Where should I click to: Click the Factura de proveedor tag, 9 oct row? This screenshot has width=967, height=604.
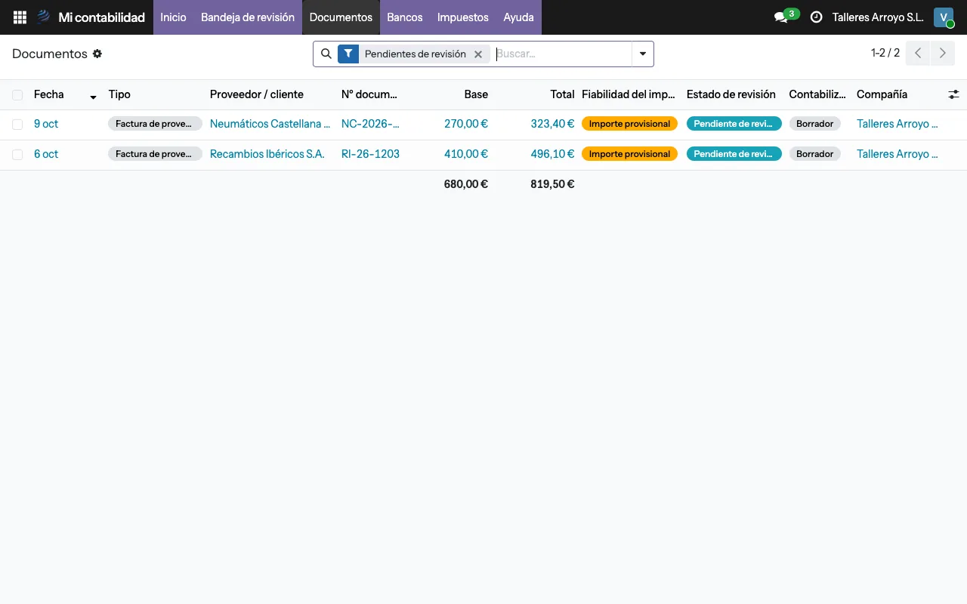(x=155, y=124)
